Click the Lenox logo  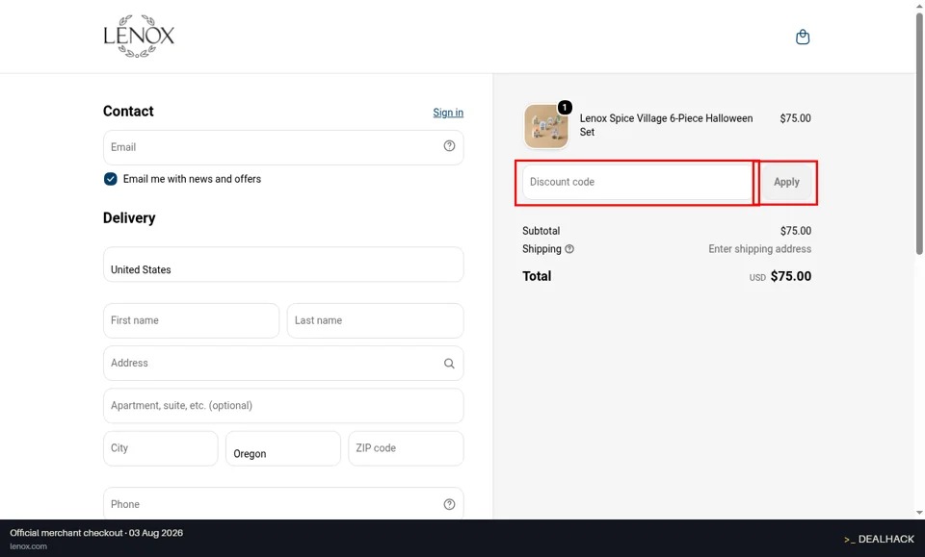click(x=139, y=36)
